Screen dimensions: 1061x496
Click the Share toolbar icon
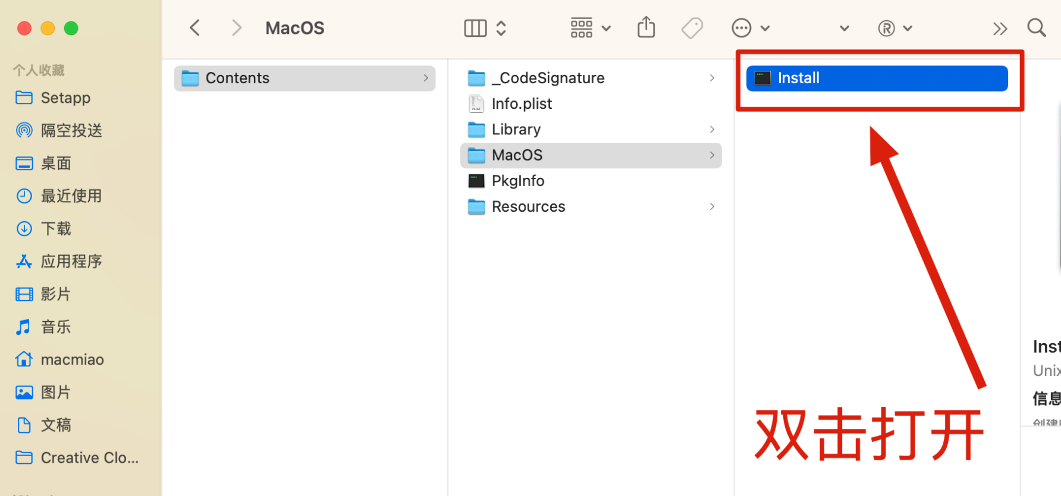tap(646, 27)
